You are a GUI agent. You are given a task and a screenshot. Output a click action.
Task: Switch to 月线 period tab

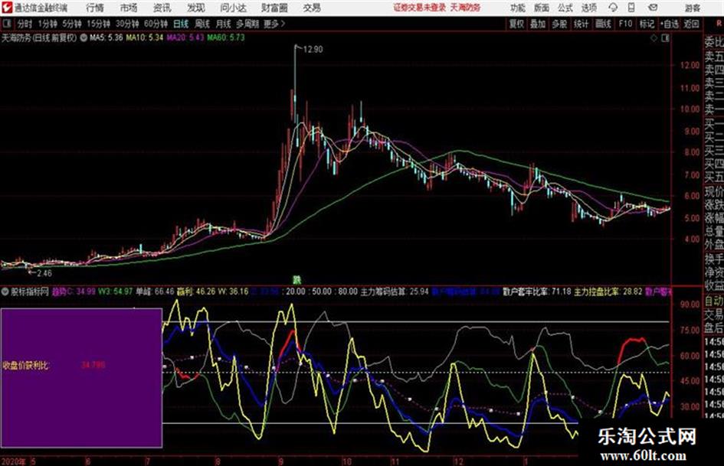coord(224,24)
